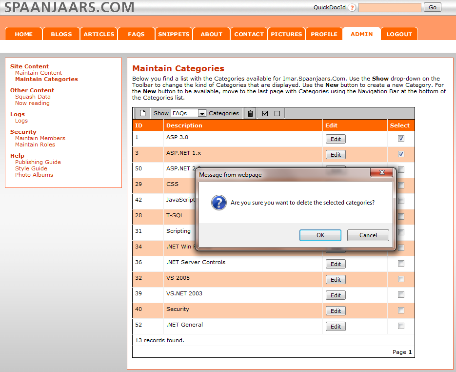Check the Security row select checkbox
This screenshot has height=372, width=456.
(x=401, y=310)
